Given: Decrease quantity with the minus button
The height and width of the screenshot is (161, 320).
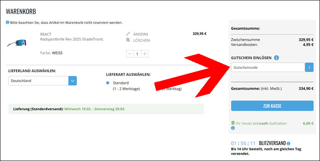Looking at the screenshot, I should [x=130, y=54].
